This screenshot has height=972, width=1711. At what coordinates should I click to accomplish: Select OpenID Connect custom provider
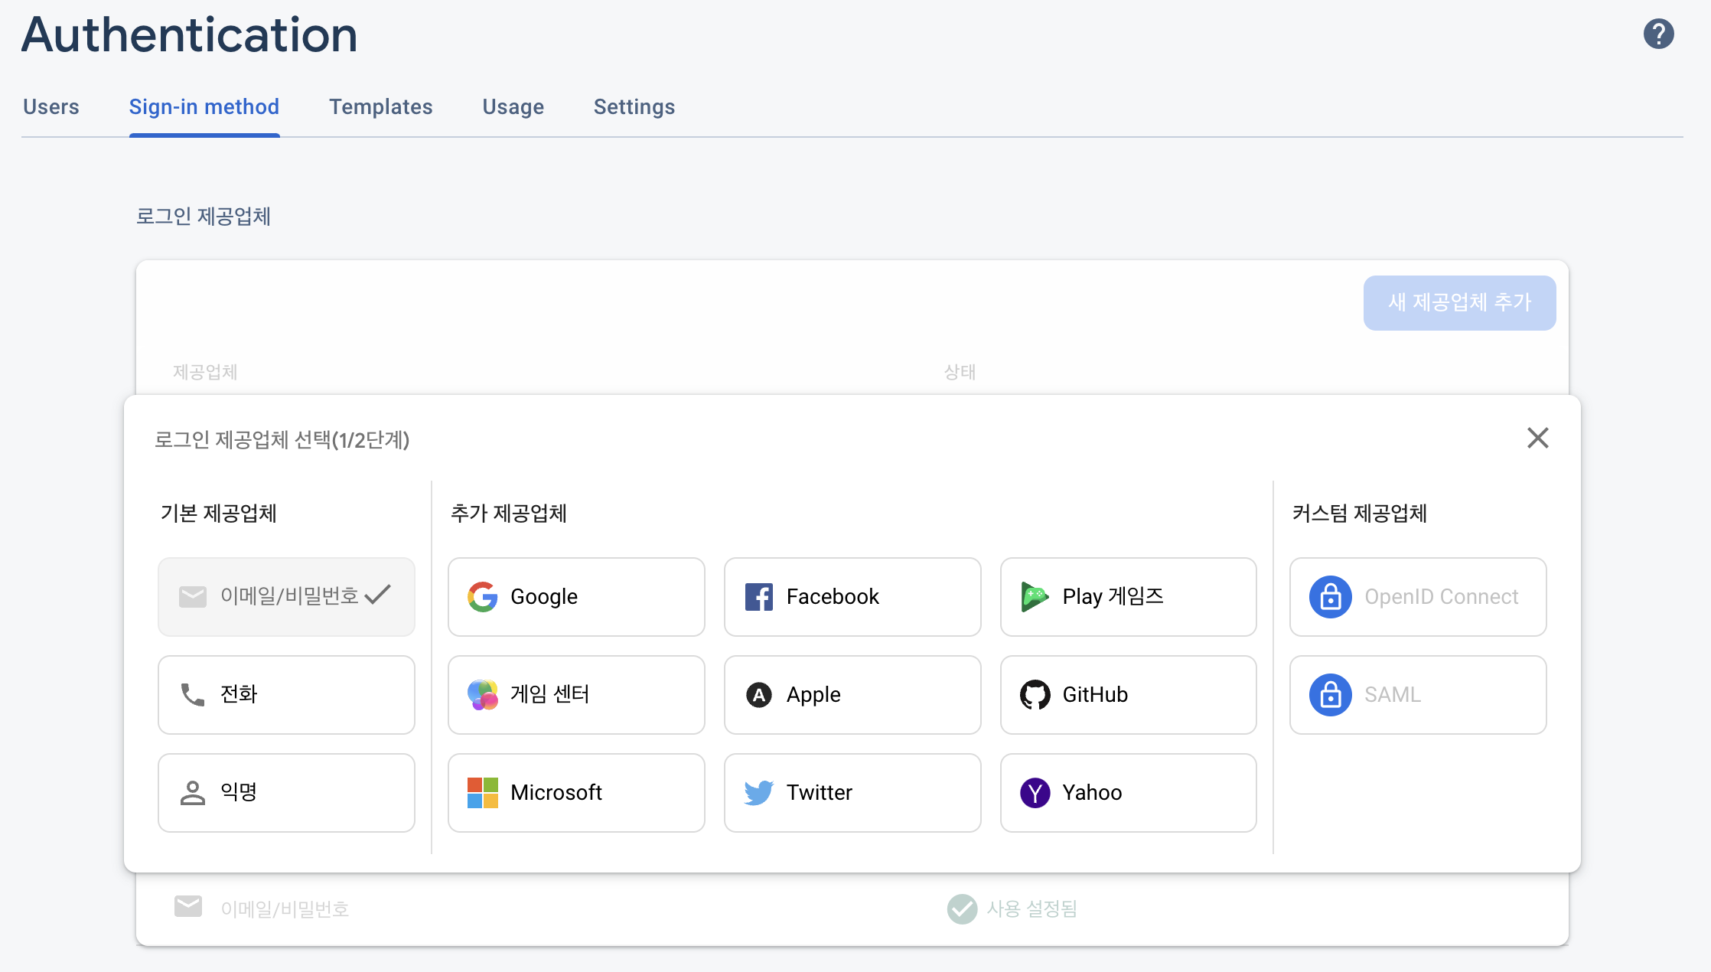click(1417, 596)
